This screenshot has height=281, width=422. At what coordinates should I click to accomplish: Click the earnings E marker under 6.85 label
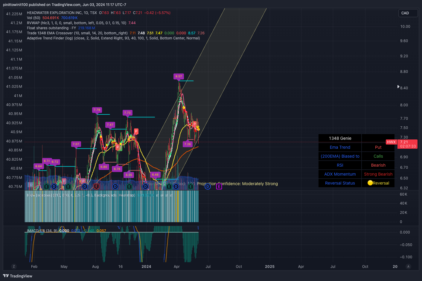point(129,186)
